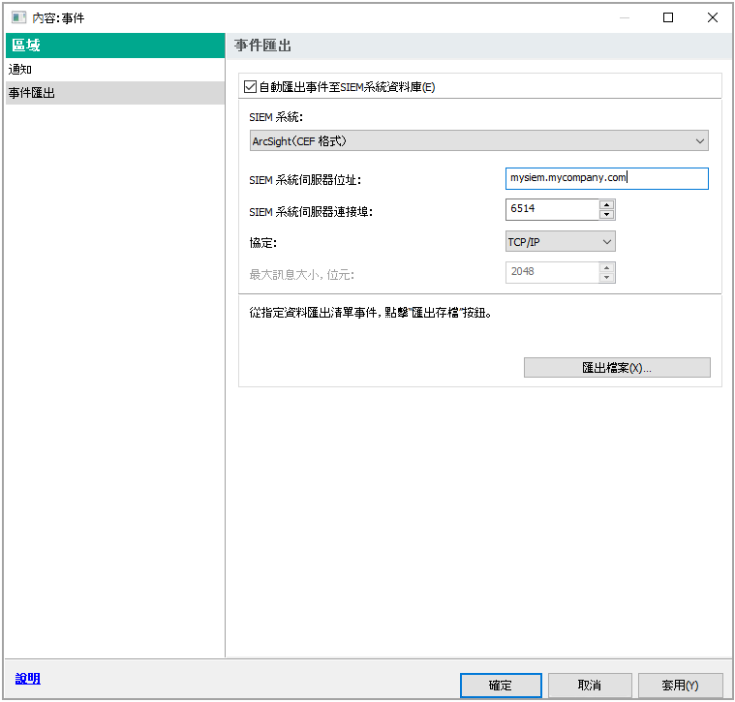Confirm with the 確定 button
Image resolution: width=735 pixels, height=702 pixels.
[501, 686]
